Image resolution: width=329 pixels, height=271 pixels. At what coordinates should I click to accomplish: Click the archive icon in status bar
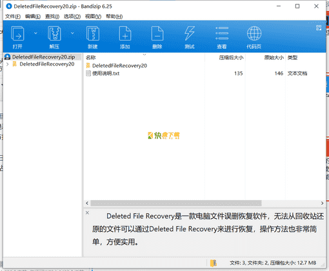point(214,263)
